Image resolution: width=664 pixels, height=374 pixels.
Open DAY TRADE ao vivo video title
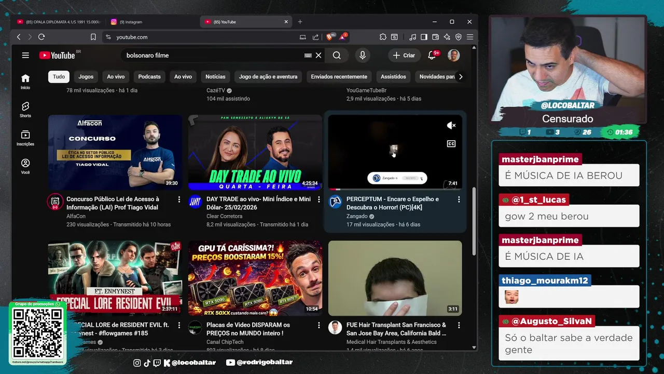tap(258, 203)
